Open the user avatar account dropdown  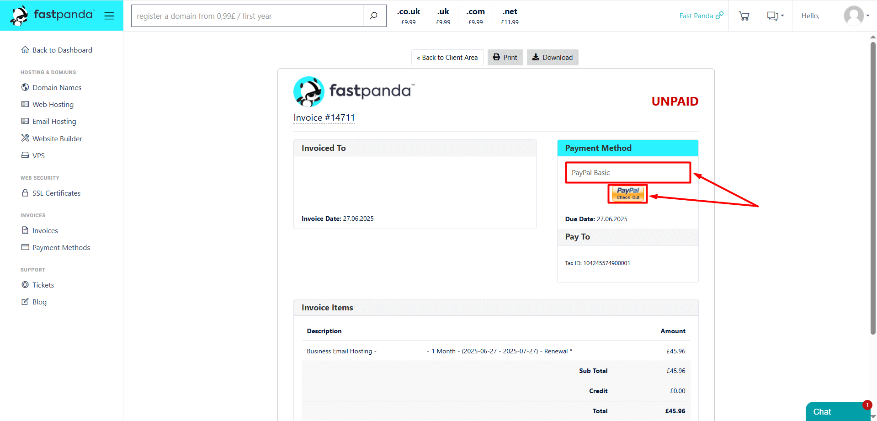(856, 16)
